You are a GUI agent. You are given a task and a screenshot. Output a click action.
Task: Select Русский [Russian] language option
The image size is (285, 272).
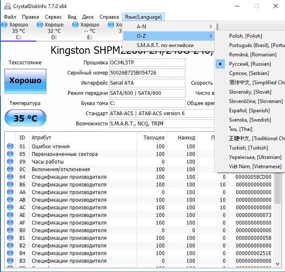250,64
